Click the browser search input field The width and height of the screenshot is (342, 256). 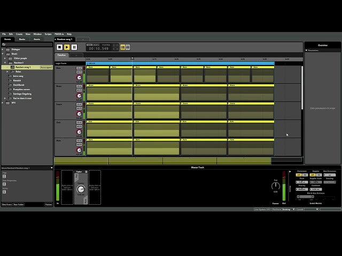(27, 44)
